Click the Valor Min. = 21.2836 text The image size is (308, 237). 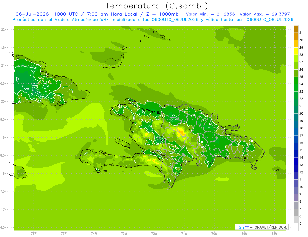coord(210,14)
